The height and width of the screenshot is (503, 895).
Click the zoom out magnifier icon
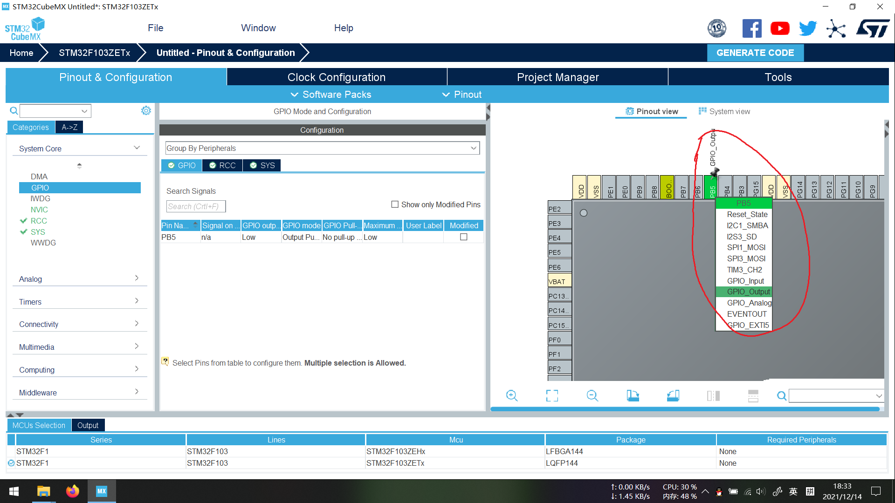click(592, 396)
